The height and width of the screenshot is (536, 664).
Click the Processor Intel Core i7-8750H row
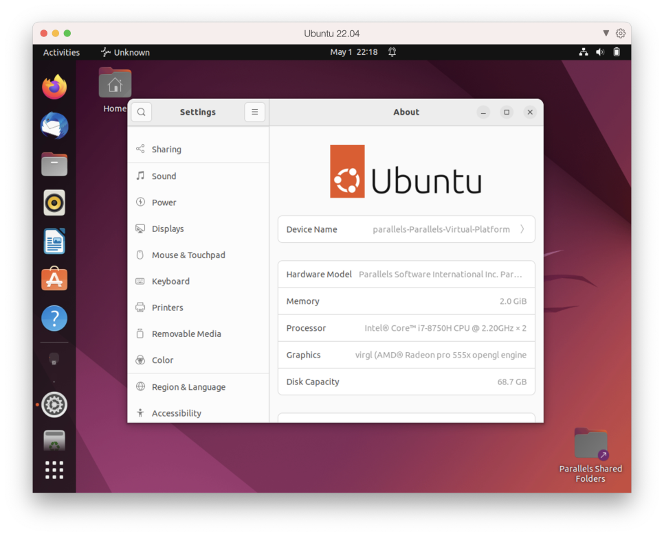tap(406, 328)
